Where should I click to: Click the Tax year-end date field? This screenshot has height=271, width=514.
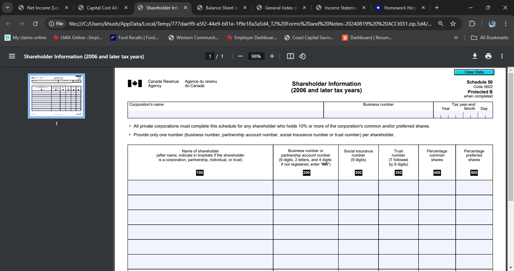(x=463, y=115)
